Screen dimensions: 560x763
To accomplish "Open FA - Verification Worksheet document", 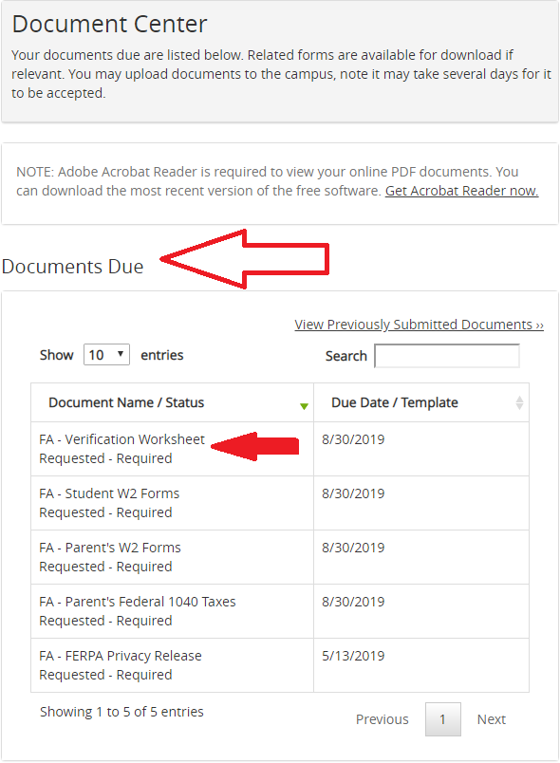I will [x=121, y=439].
